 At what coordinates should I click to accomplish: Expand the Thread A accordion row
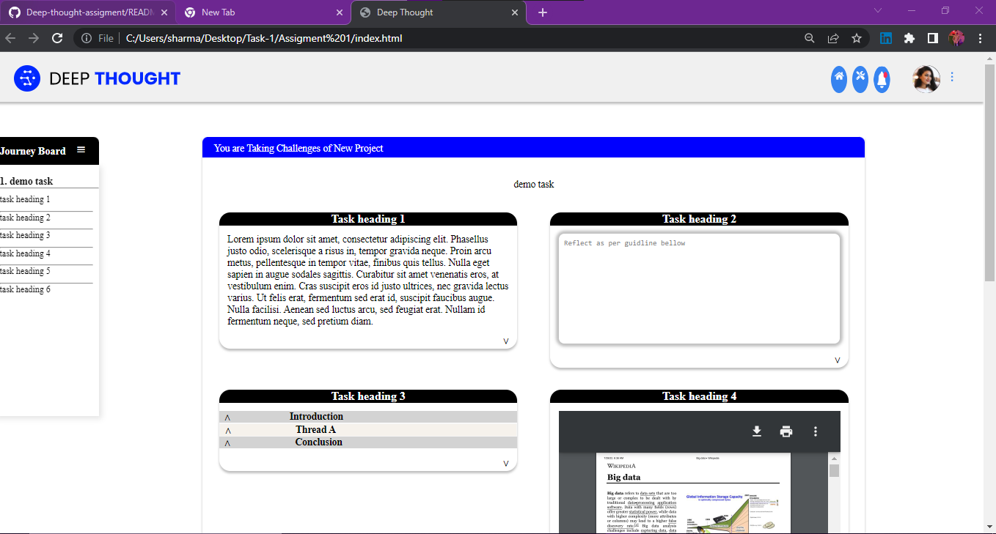coord(227,429)
